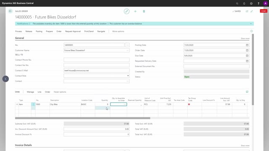Screen dimensions: 269x151
Task: Click Inv. Discount Amount Excl. VAT field
Action: (96, 129)
